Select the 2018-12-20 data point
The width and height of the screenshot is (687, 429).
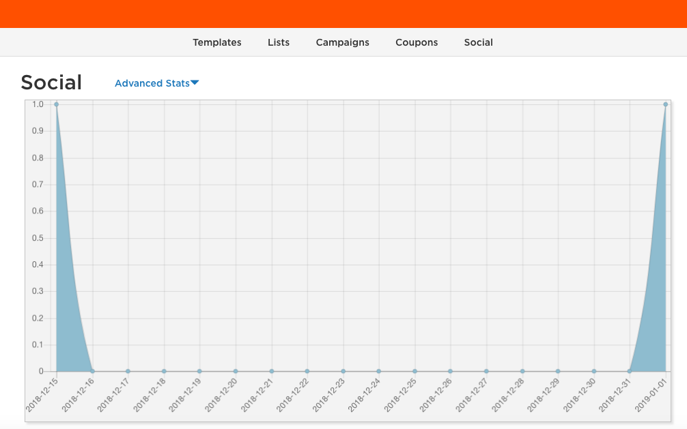click(236, 372)
